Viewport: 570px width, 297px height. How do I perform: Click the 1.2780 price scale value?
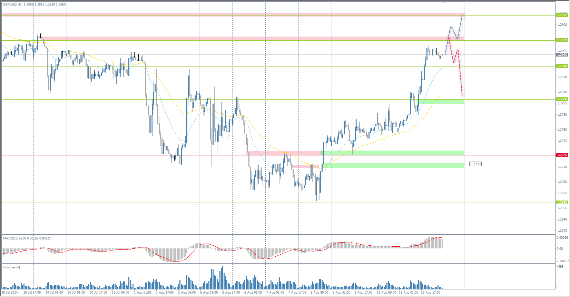click(x=562, y=115)
